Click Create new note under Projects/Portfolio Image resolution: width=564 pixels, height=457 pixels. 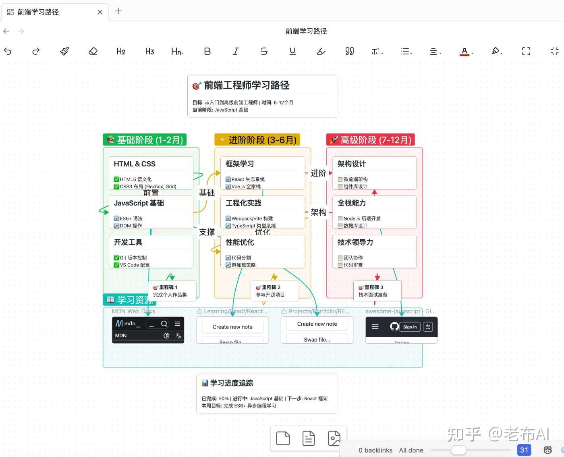pyautogui.click(x=317, y=324)
